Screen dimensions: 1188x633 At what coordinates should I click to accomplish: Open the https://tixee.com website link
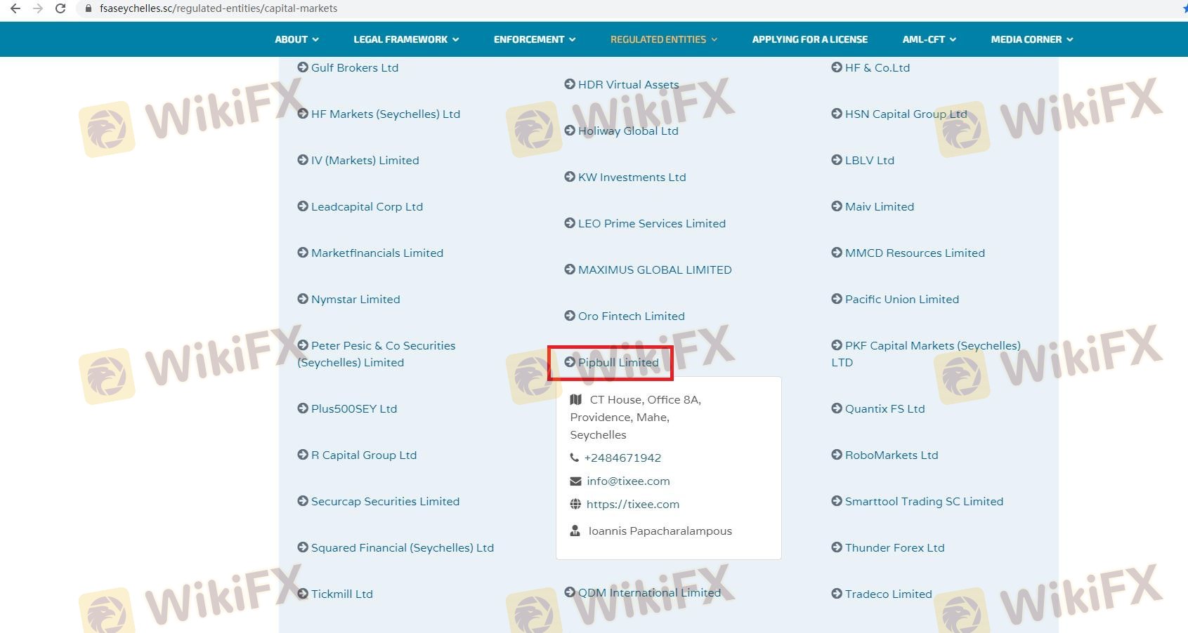click(632, 504)
